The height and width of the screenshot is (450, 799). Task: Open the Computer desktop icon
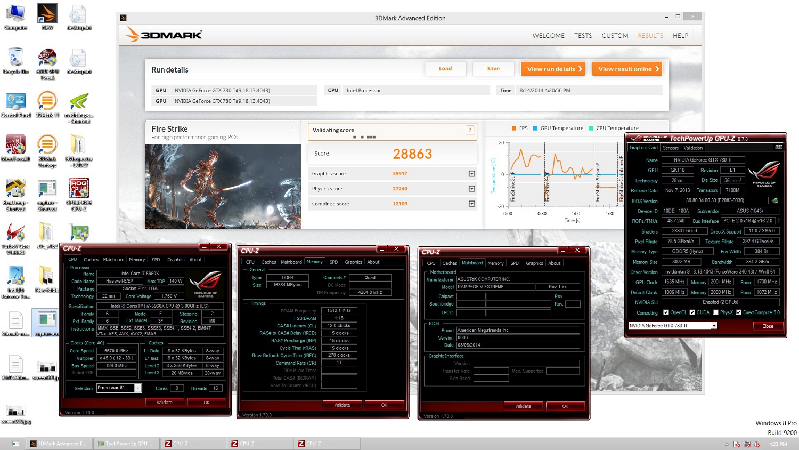tap(15, 17)
